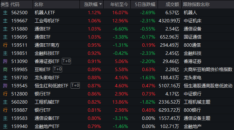The height and width of the screenshot is (130, 234).
Task: Click the T+0 badge beside 香港证券ETF
Action: [x=67, y=61]
